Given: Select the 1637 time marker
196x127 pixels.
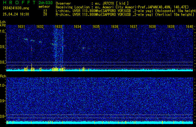Looking at the screenshot, I should [x=133, y=27].
